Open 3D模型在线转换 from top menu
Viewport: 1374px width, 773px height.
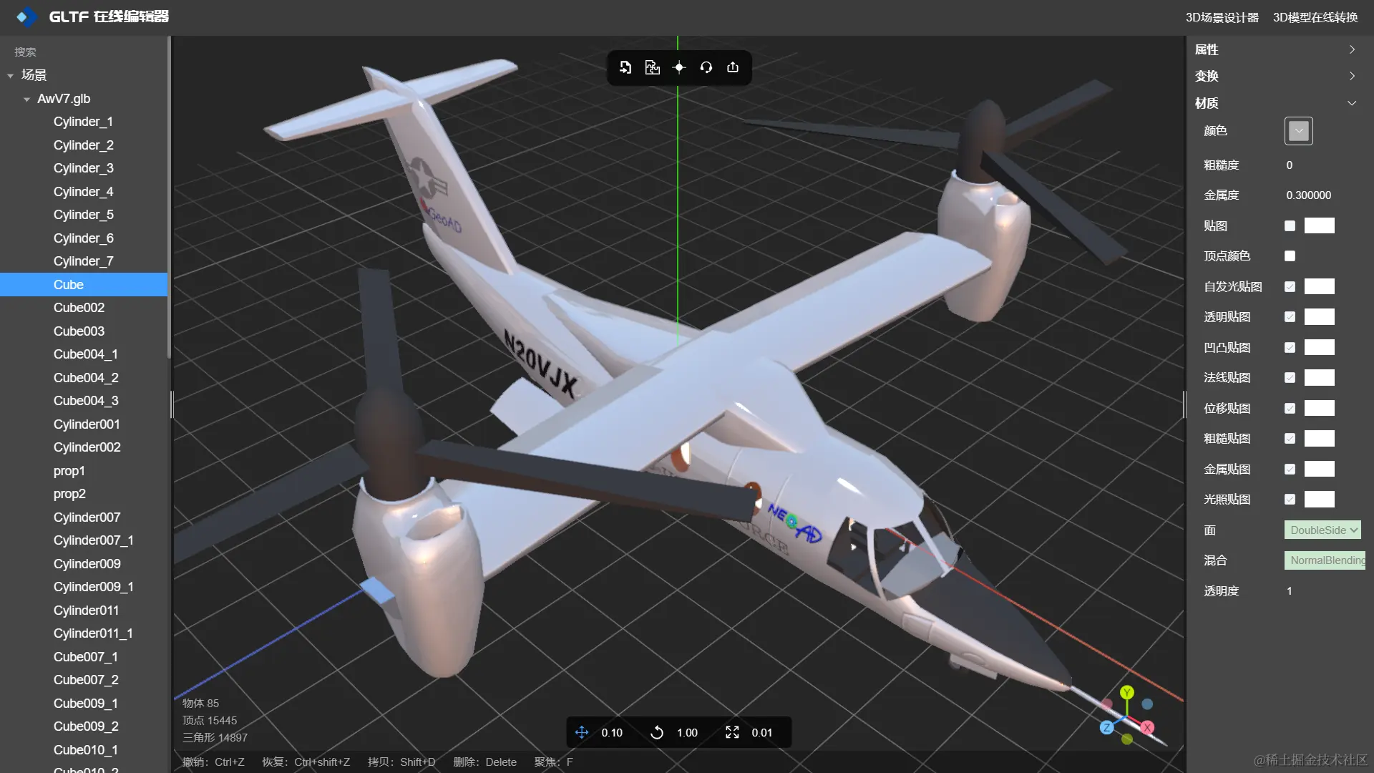[1315, 17]
